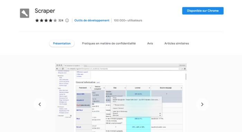Viewport: 242px width, 132px height.
Task: Click the Disponible sur Chrome button
Action: pos(203,11)
